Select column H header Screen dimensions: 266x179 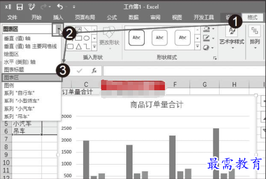click(234, 84)
